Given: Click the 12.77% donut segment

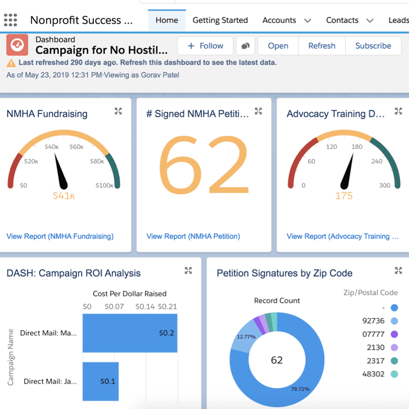Looking at the screenshot, I should click(243, 337).
